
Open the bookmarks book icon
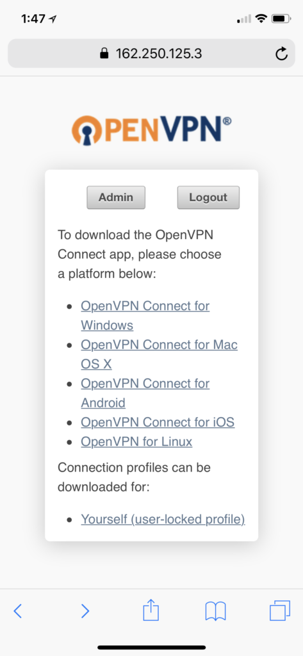(x=215, y=611)
